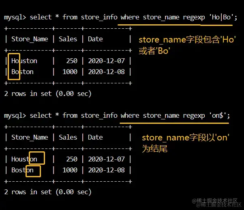Click the 250 sales value in the first table
This screenshot has width=244, height=210.
coord(72,61)
